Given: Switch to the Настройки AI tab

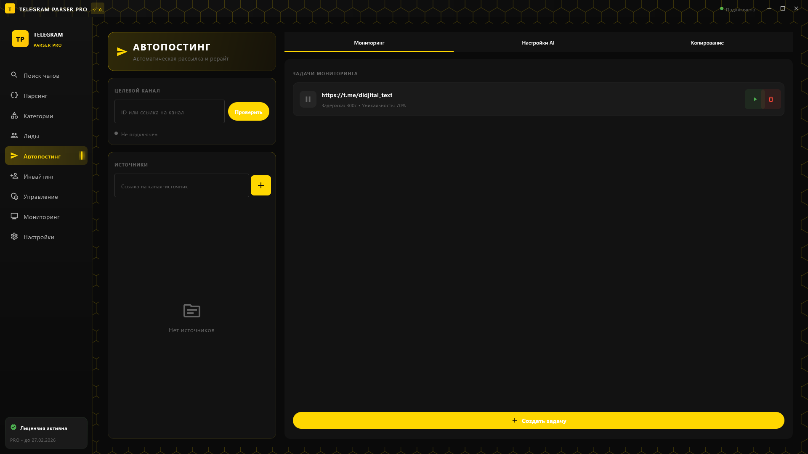Looking at the screenshot, I should tap(538, 43).
